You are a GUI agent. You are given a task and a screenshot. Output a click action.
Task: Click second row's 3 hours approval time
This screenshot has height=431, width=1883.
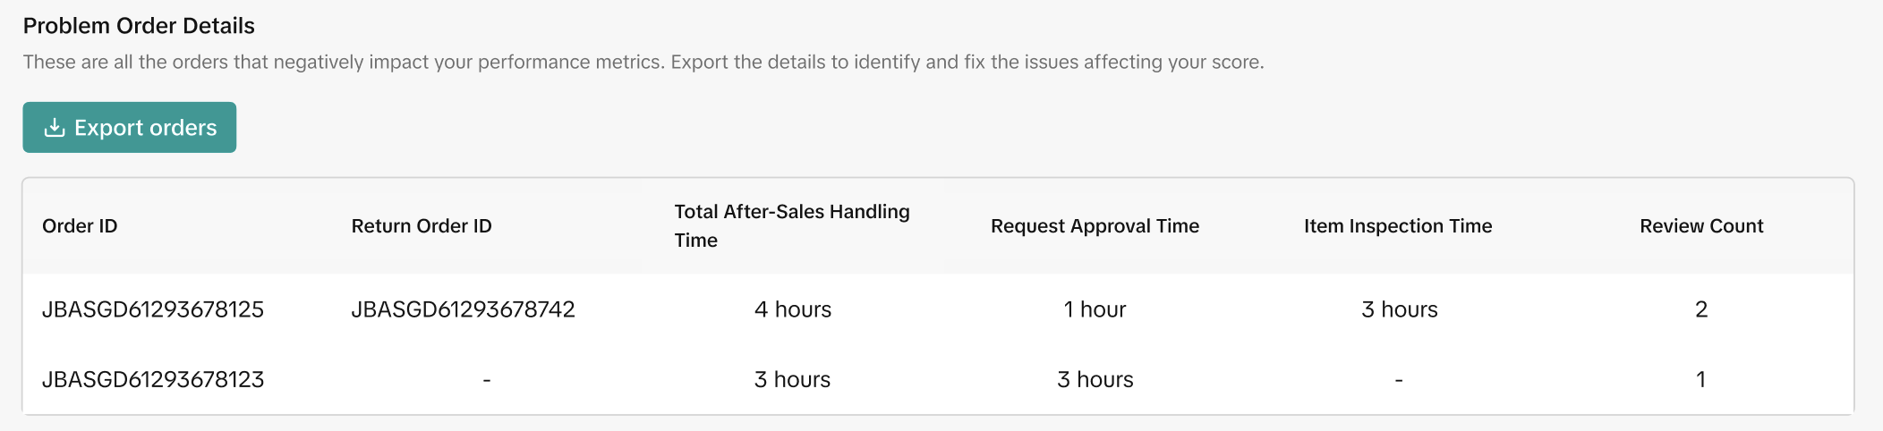click(x=1095, y=379)
